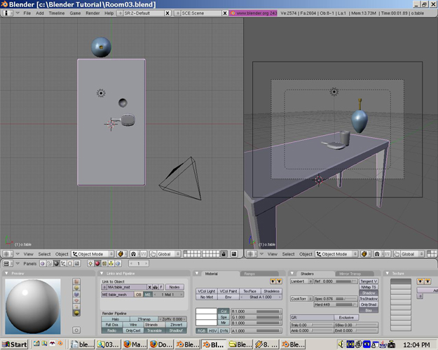The height and width of the screenshot is (350, 438).
Task: Adjust the Spec 0.876 slider
Action: (x=336, y=299)
